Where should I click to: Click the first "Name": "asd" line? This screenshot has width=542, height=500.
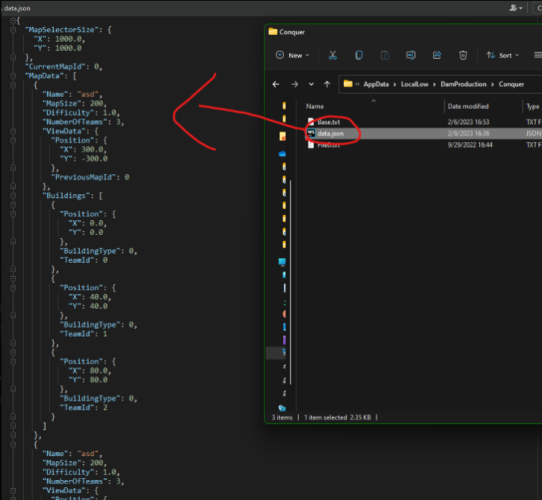point(73,94)
